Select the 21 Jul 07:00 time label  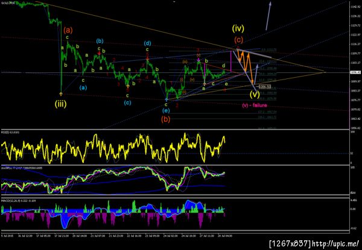click(x=98, y=236)
